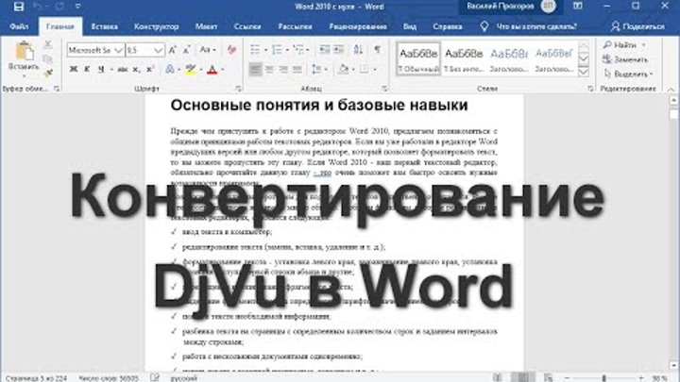Click the lightbulb Tell Me icon
680x382 pixels.
click(484, 26)
